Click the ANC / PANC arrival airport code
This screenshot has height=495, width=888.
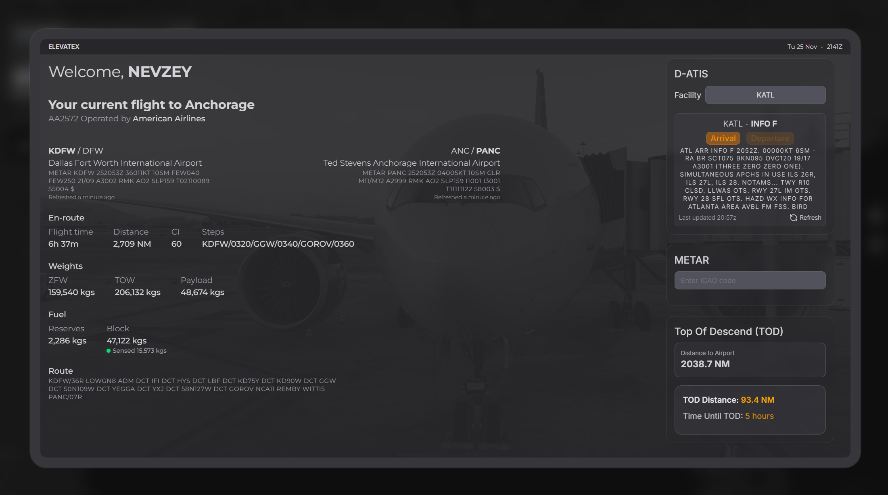click(x=475, y=151)
